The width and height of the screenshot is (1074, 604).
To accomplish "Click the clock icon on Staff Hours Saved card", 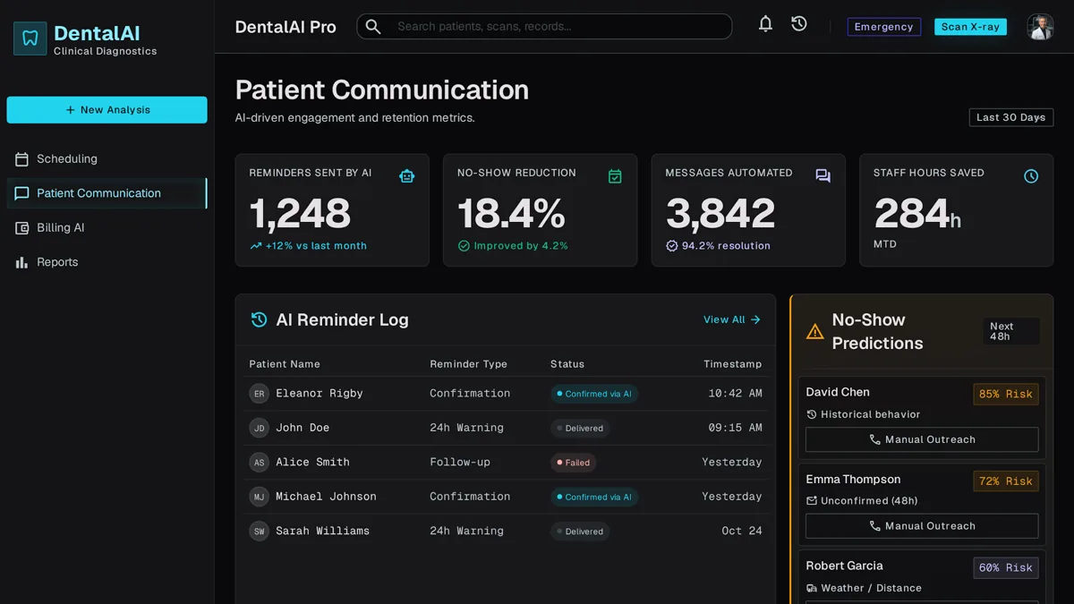I will point(1031,176).
